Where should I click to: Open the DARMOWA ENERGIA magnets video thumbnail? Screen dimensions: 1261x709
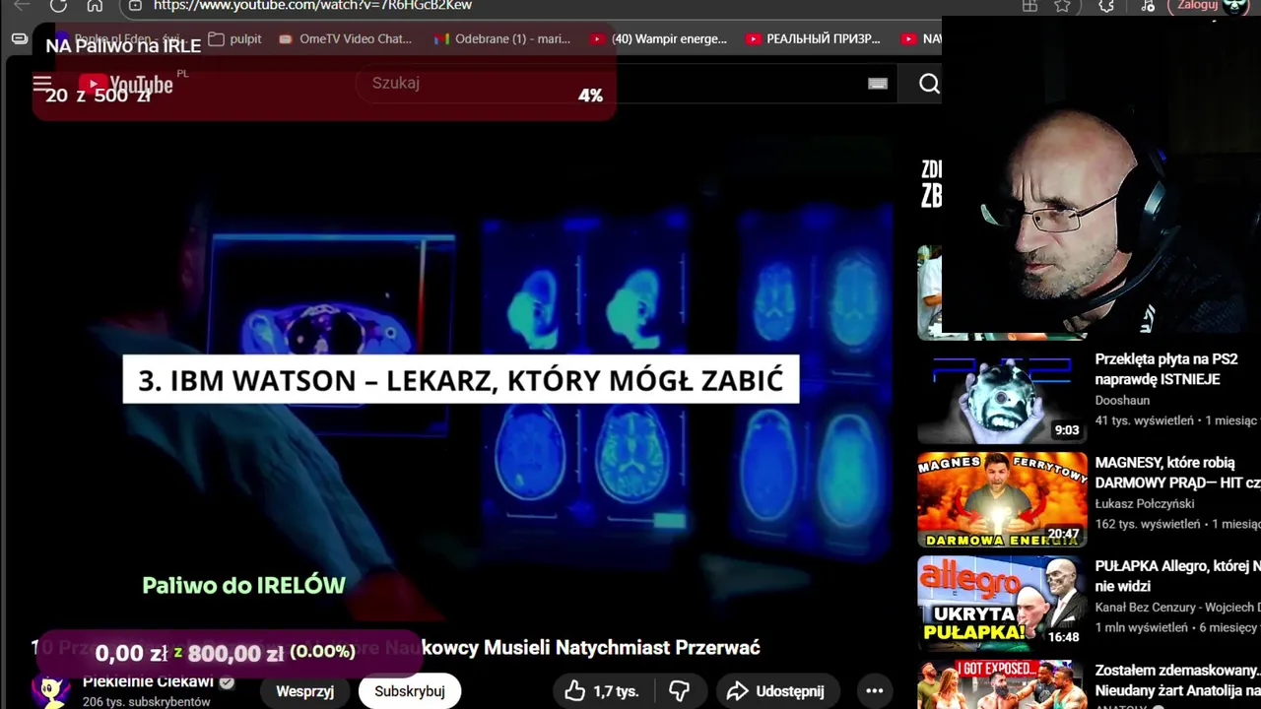[1002, 499]
